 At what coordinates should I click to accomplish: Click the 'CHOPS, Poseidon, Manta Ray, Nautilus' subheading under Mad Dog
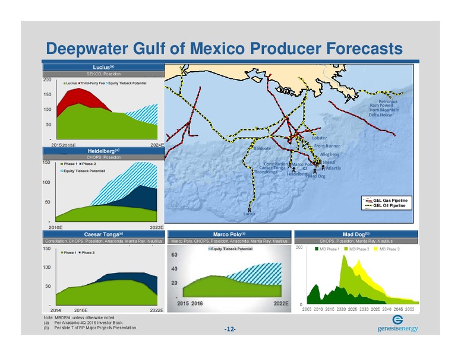point(356,241)
